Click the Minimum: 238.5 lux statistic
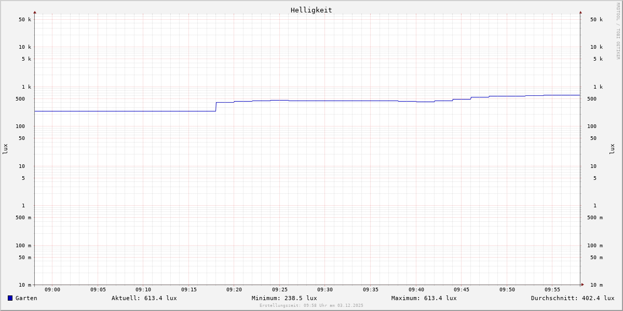 pyautogui.click(x=284, y=298)
